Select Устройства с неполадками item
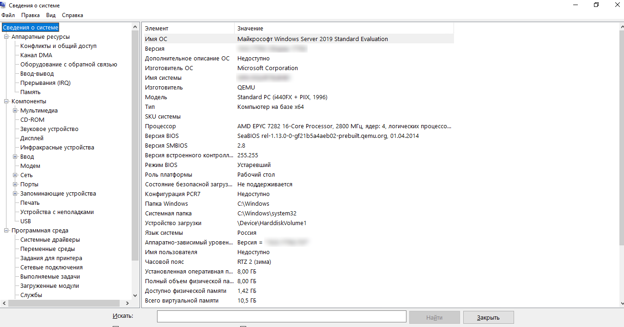 [57, 212]
